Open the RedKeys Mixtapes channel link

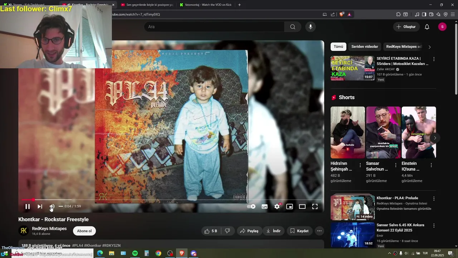[x=49, y=229]
